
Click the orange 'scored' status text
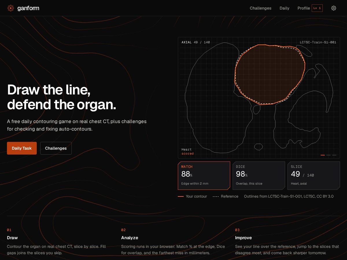tap(188, 154)
